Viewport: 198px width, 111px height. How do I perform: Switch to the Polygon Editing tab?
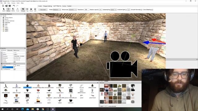[x=47, y=6]
